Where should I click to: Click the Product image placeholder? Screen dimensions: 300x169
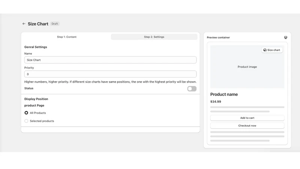click(247, 67)
